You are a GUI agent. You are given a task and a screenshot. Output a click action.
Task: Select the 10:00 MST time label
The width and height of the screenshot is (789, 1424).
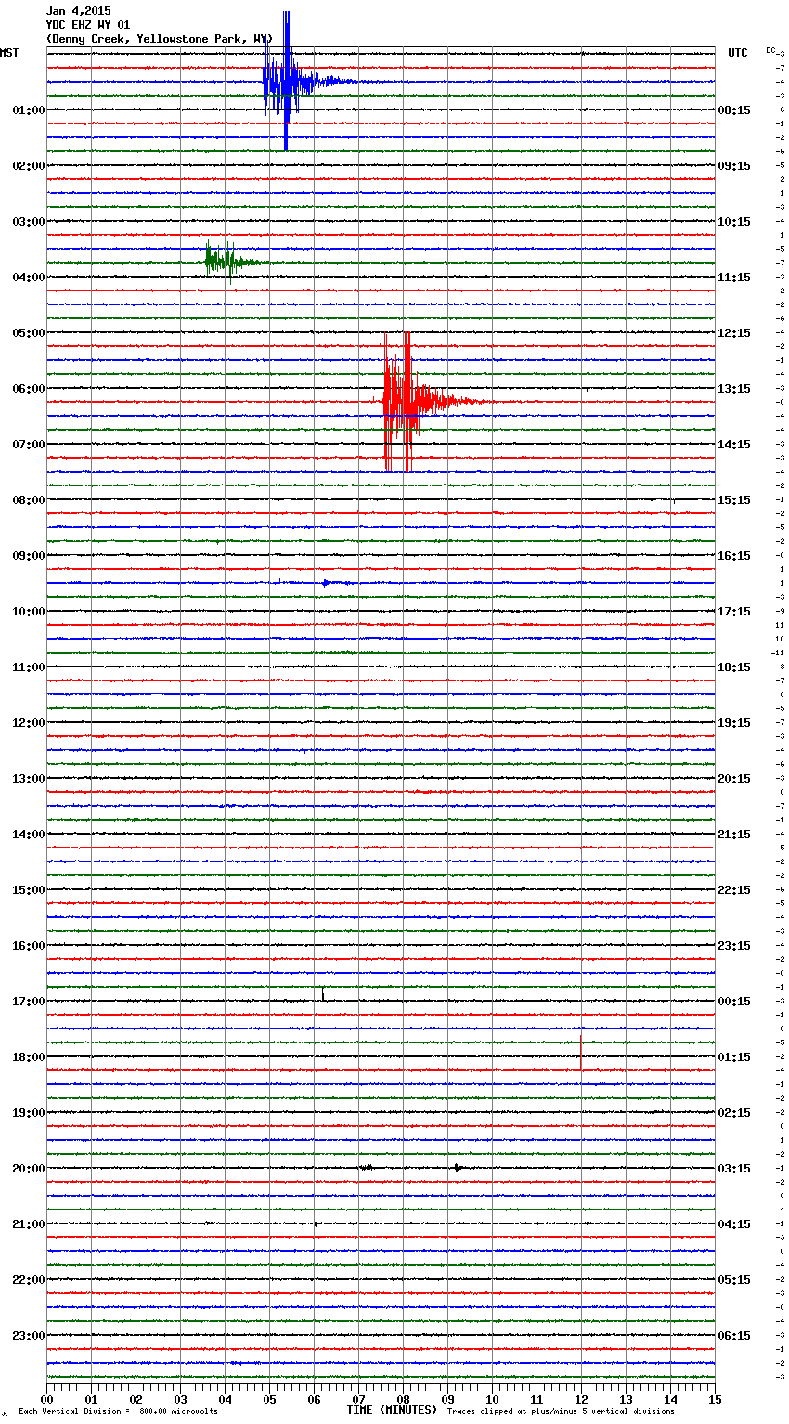pos(28,612)
